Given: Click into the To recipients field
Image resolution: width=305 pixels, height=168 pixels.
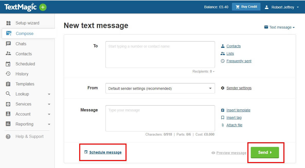Looking at the screenshot, I should click(x=160, y=55).
